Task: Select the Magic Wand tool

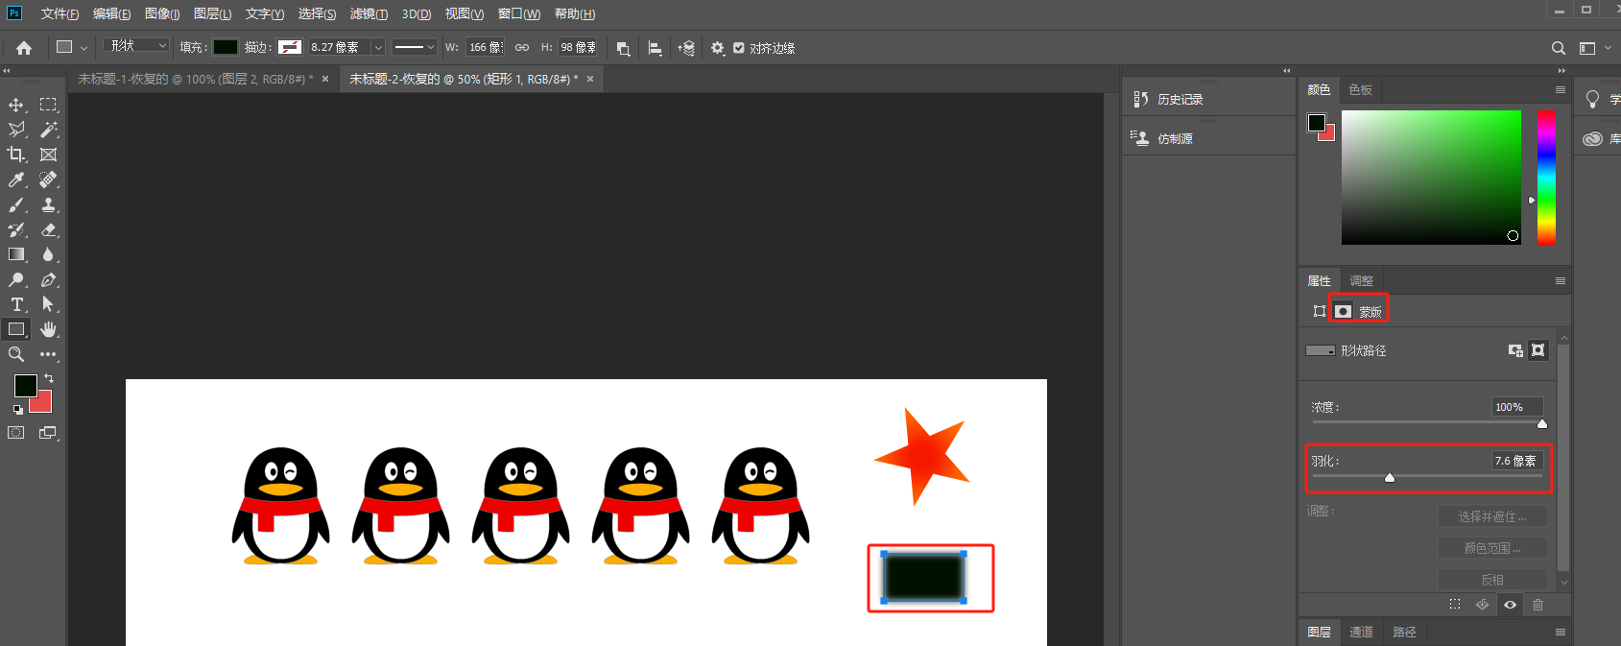Action: tap(48, 130)
